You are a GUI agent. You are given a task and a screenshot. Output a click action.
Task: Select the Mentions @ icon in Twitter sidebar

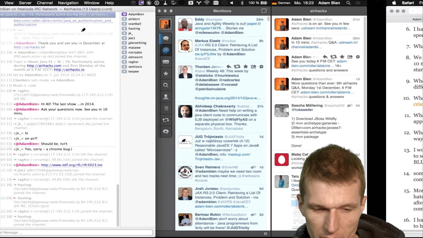(x=166, y=50)
